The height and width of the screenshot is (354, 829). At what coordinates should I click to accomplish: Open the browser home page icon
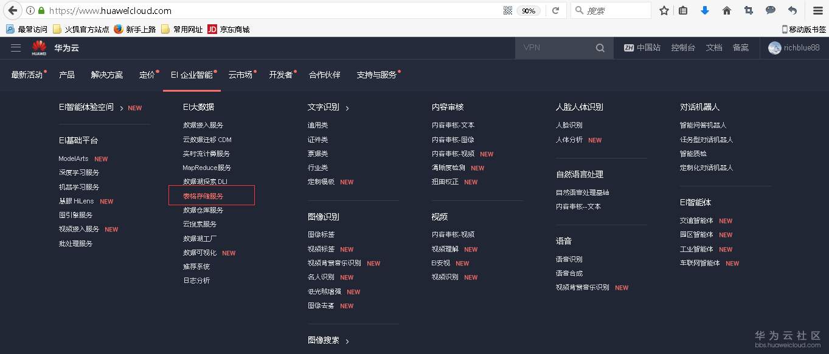(726, 10)
